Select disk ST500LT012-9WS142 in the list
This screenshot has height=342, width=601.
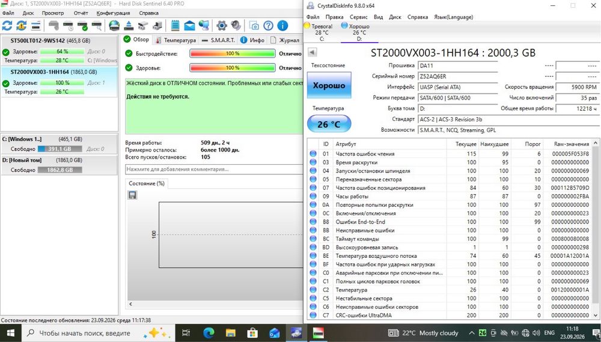(59, 50)
